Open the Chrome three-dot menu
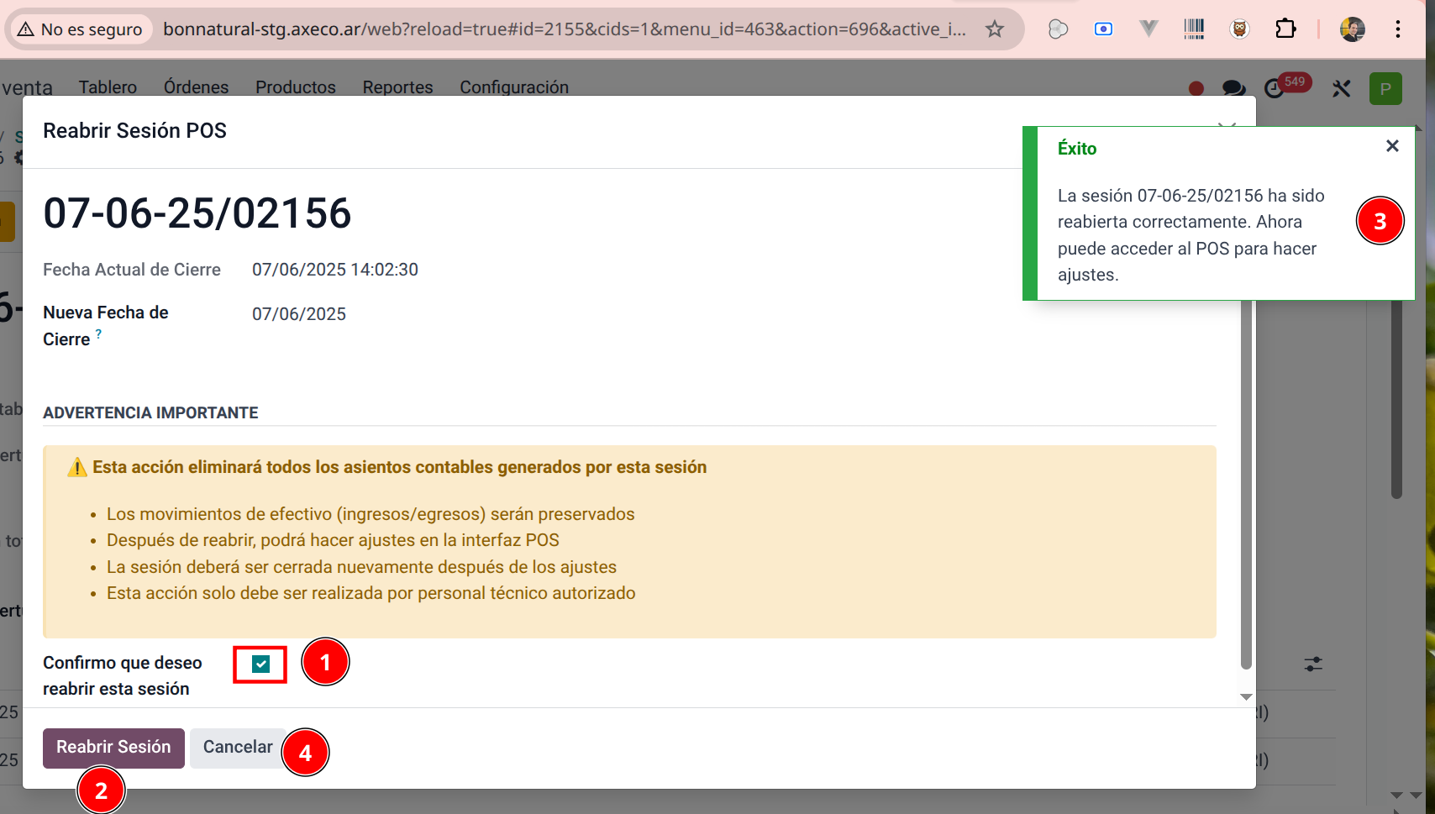Viewport: 1435px width, 814px height. [x=1398, y=29]
